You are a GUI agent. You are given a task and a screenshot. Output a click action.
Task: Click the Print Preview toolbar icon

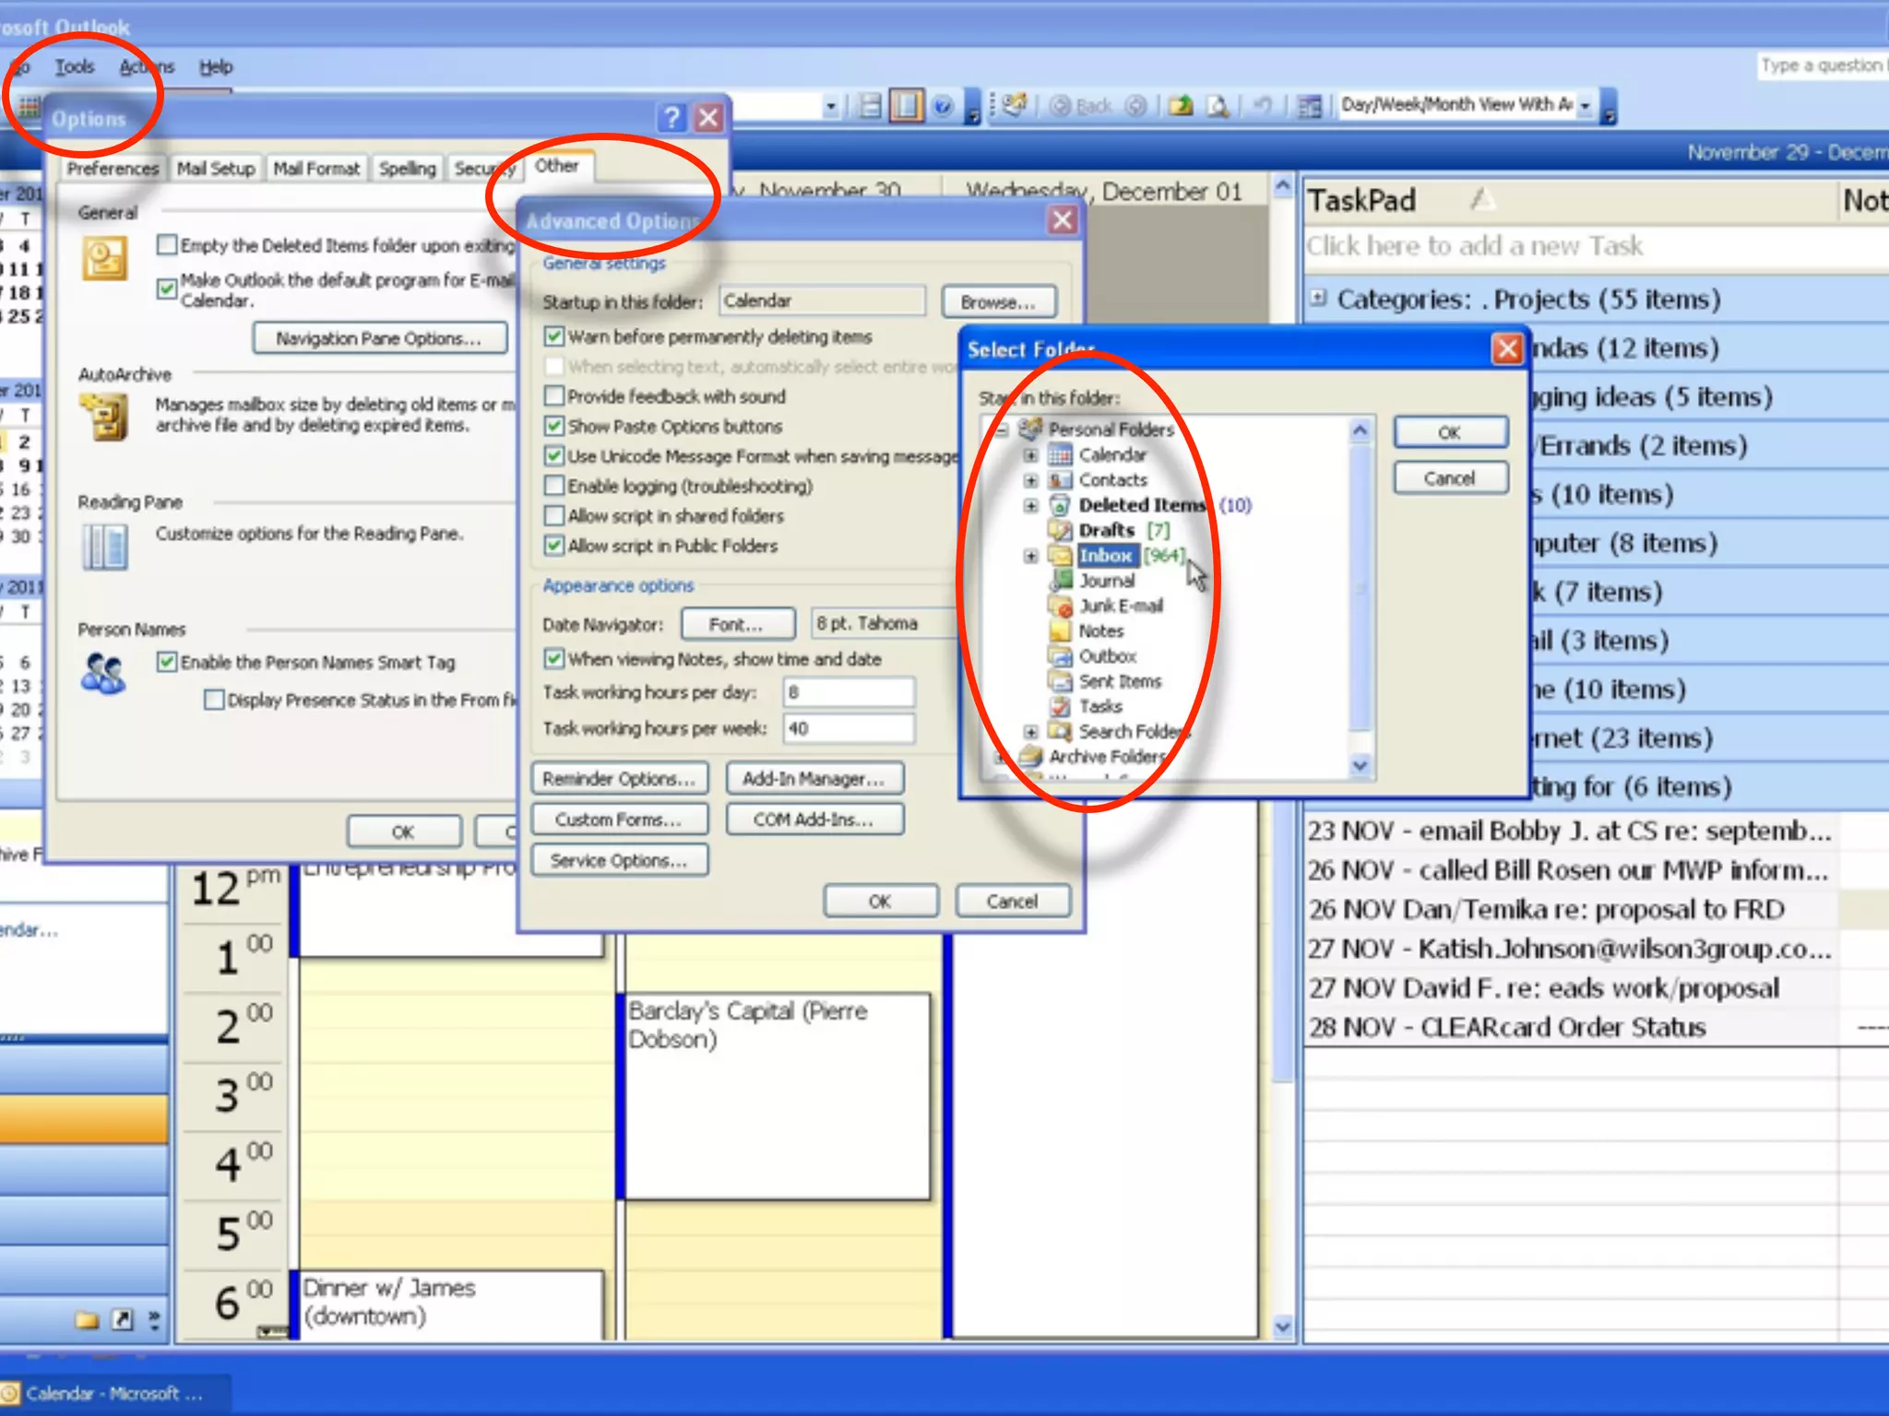click(x=1218, y=106)
